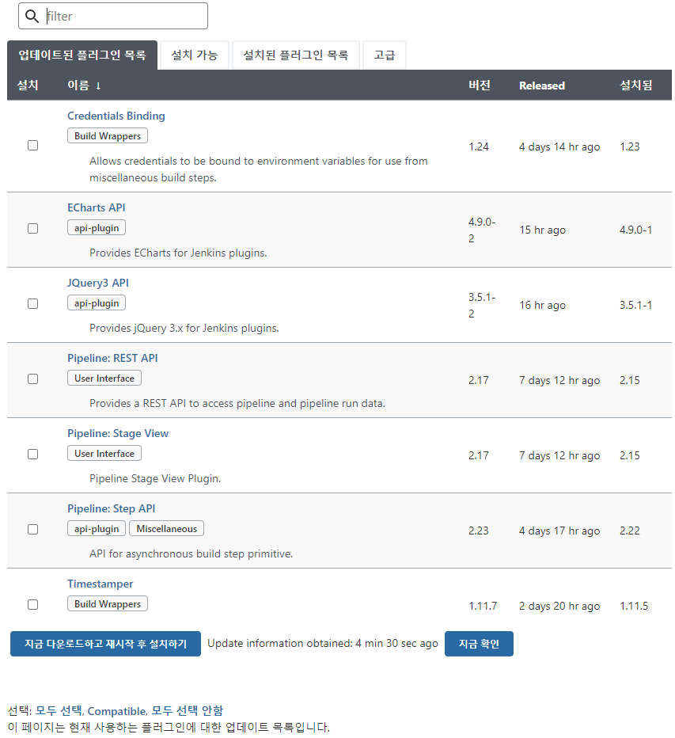This screenshot has height=738, width=675.
Task: Check the JQuery3 API checkbox
Action: 33,304
